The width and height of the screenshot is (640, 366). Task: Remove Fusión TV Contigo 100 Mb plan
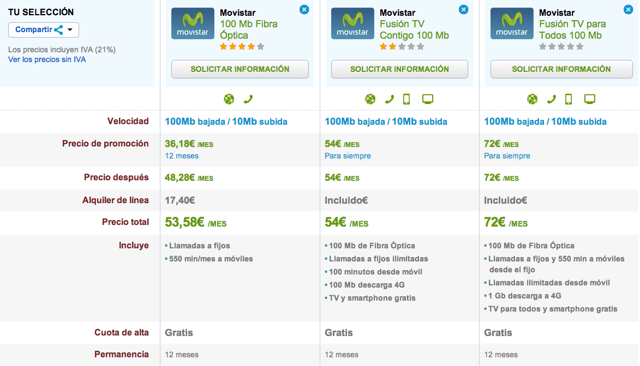tap(463, 9)
